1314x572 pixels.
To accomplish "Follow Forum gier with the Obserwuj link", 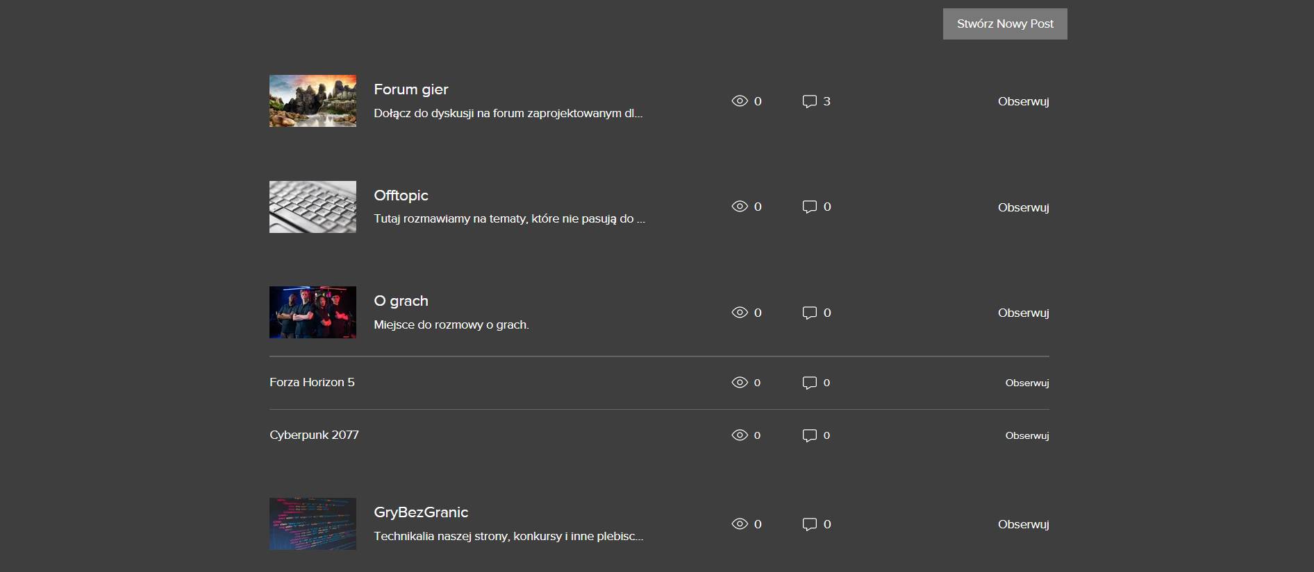I will point(1023,101).
